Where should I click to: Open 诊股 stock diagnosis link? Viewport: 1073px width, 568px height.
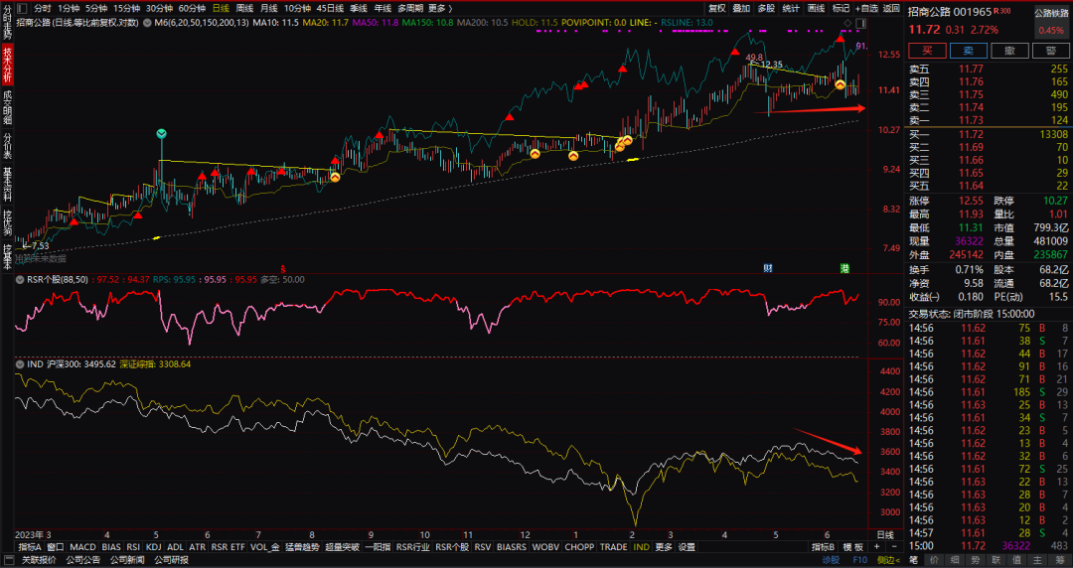click(x=831, y=560)
